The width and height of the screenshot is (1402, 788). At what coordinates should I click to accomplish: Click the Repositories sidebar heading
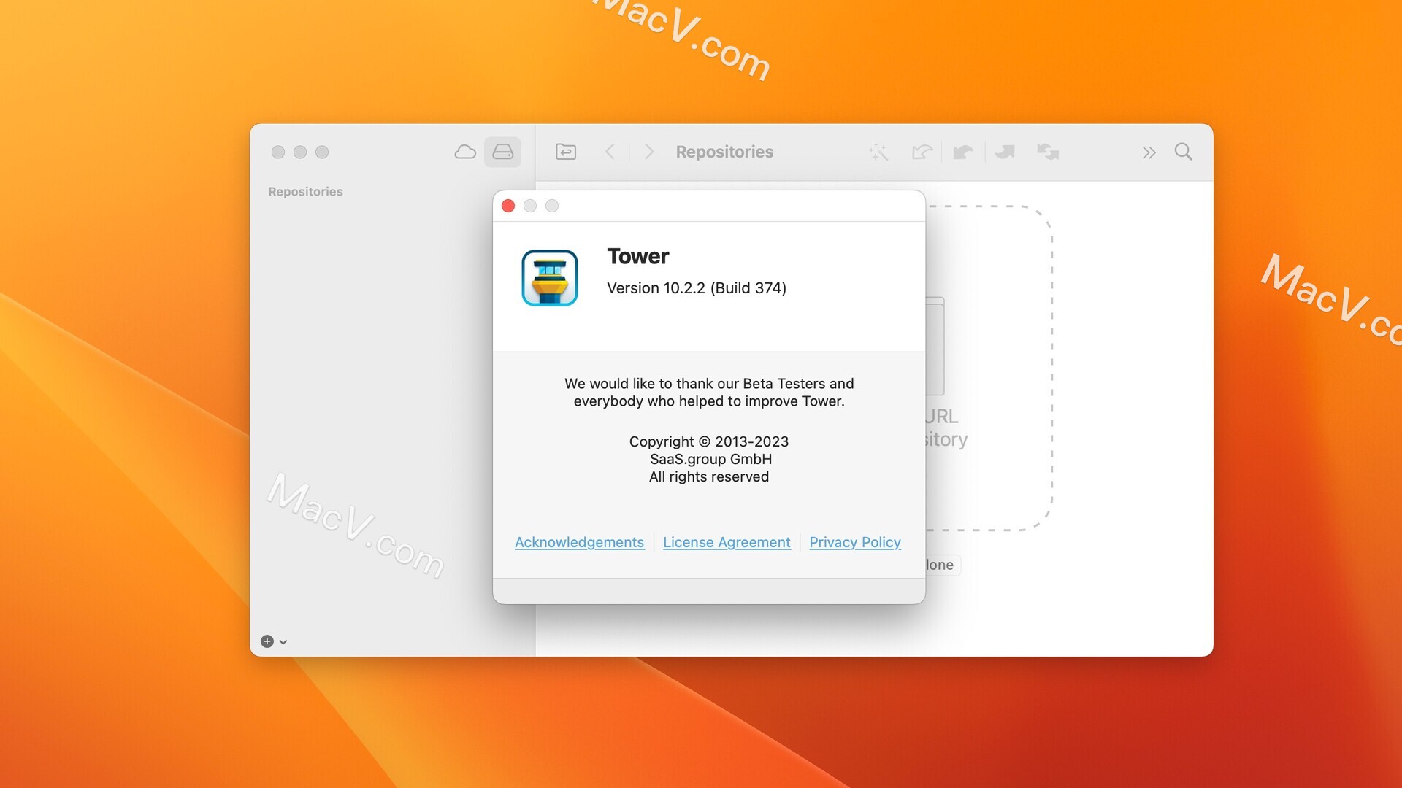coord(305,191)
